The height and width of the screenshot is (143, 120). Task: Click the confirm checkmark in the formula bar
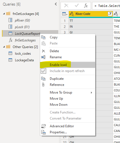click(77, 6)
